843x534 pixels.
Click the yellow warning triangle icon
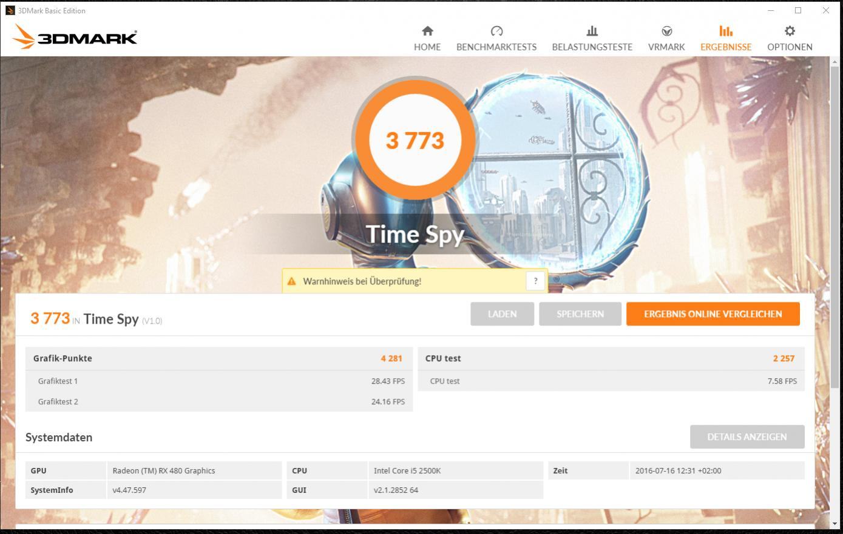click(x=291, y=281)
